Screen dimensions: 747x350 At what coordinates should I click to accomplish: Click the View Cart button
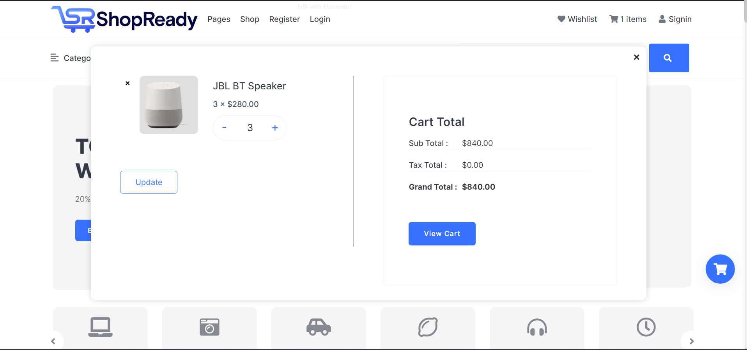442,234
